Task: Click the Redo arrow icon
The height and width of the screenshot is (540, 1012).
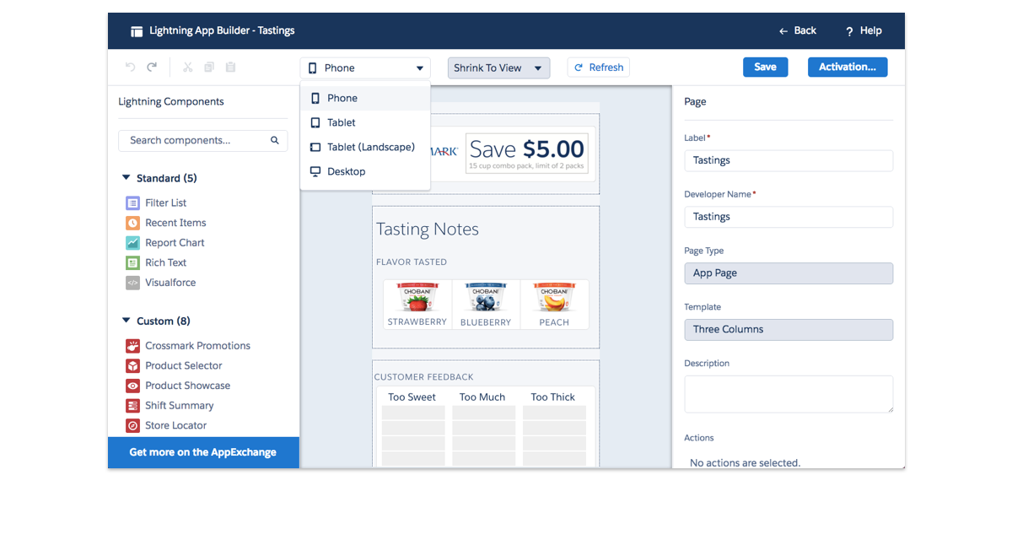Action: click(x=152, y=67)
